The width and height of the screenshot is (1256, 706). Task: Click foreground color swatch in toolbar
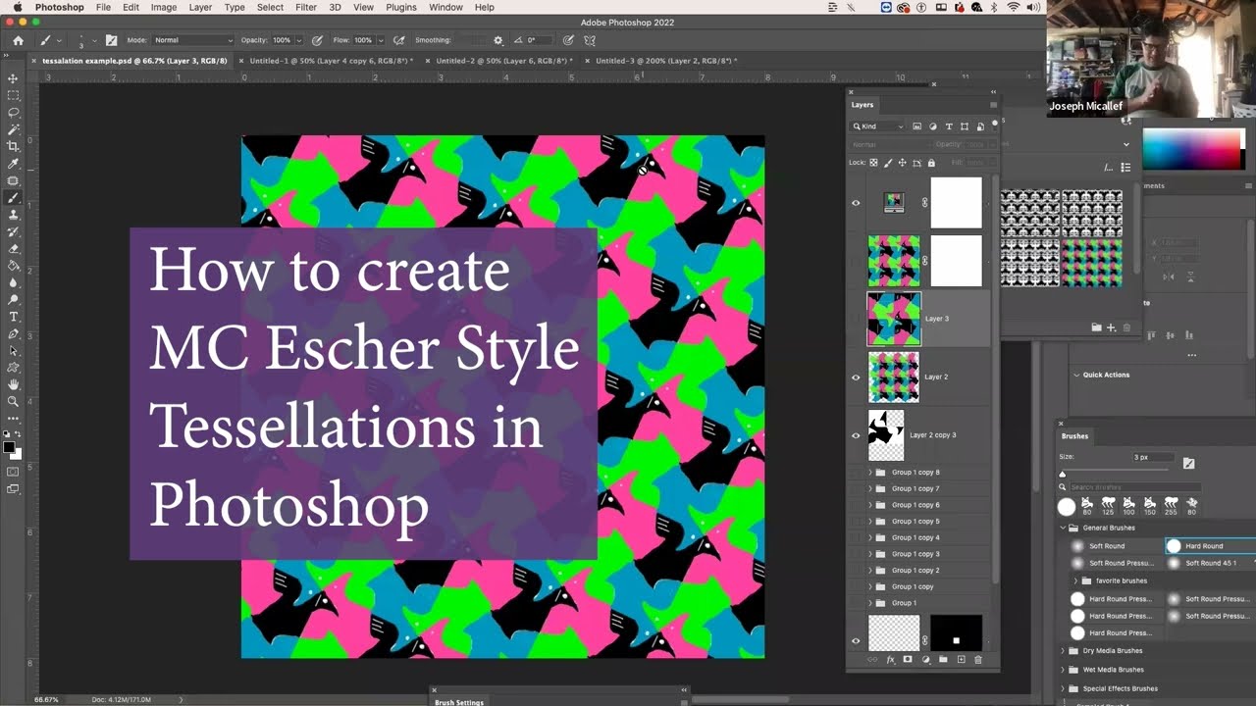(x=9, y=447)
